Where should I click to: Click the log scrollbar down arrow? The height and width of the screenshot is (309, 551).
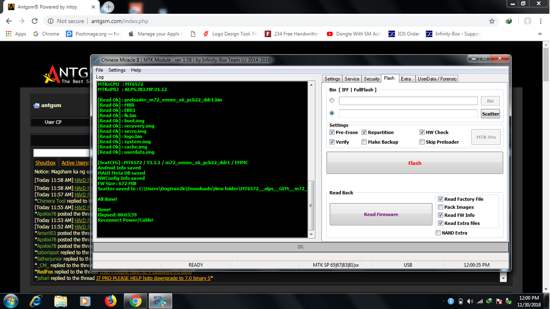point(311,235)
